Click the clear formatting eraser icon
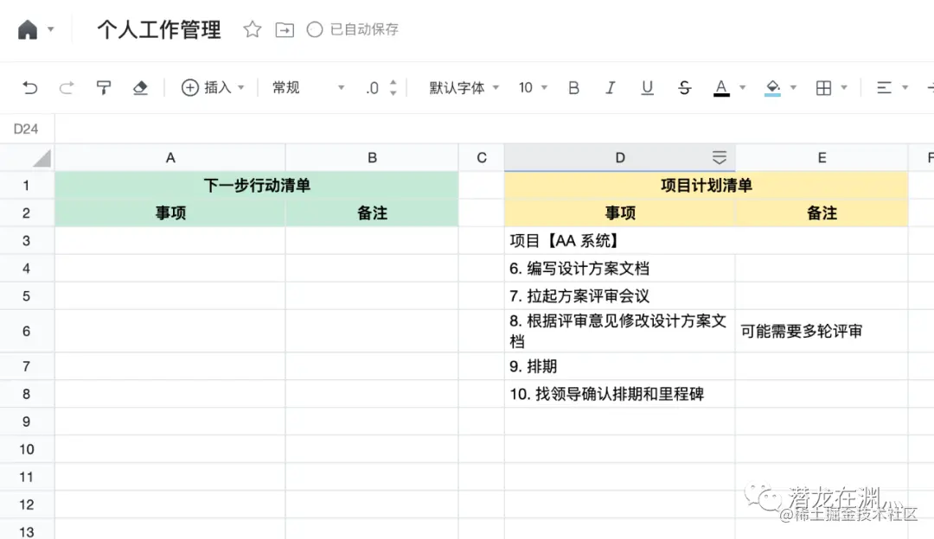934x539 pixels. [x=138, y=87]
